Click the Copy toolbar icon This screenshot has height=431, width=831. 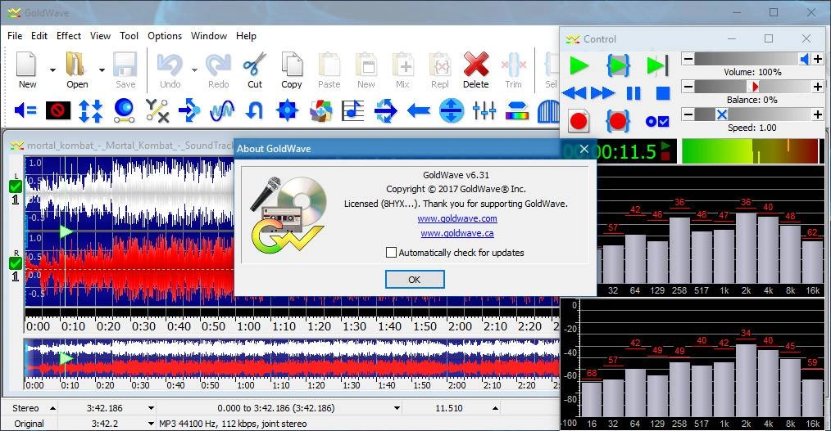[x=292, y=65]
